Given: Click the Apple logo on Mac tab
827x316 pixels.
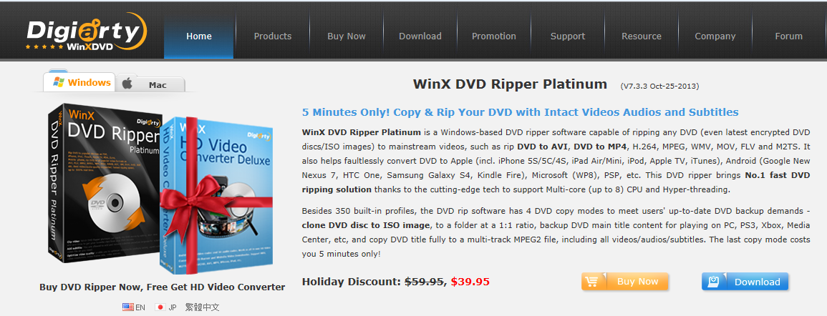Looking at the screenshot, I should (127, 83).
